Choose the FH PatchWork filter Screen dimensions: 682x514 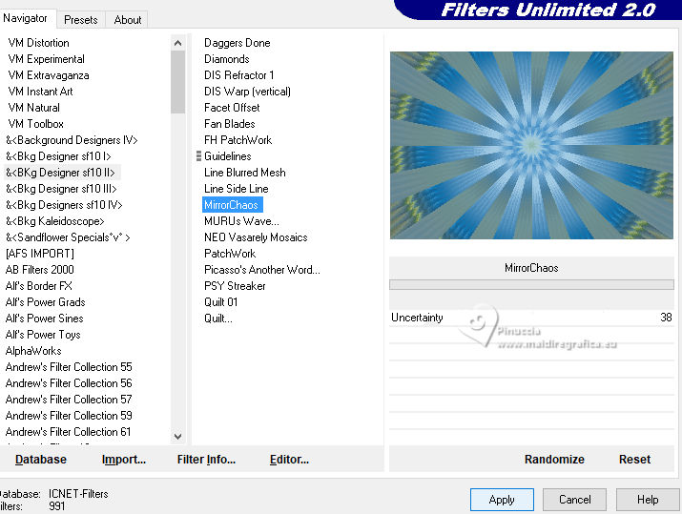click(x=238, y=140)
